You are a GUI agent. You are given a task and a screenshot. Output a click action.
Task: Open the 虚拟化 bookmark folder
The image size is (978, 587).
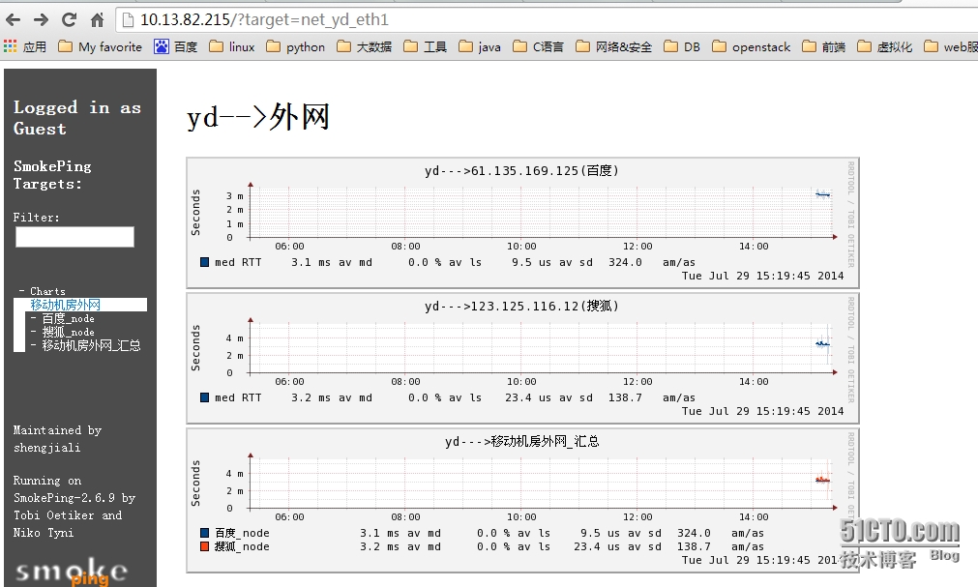[885, 46]
